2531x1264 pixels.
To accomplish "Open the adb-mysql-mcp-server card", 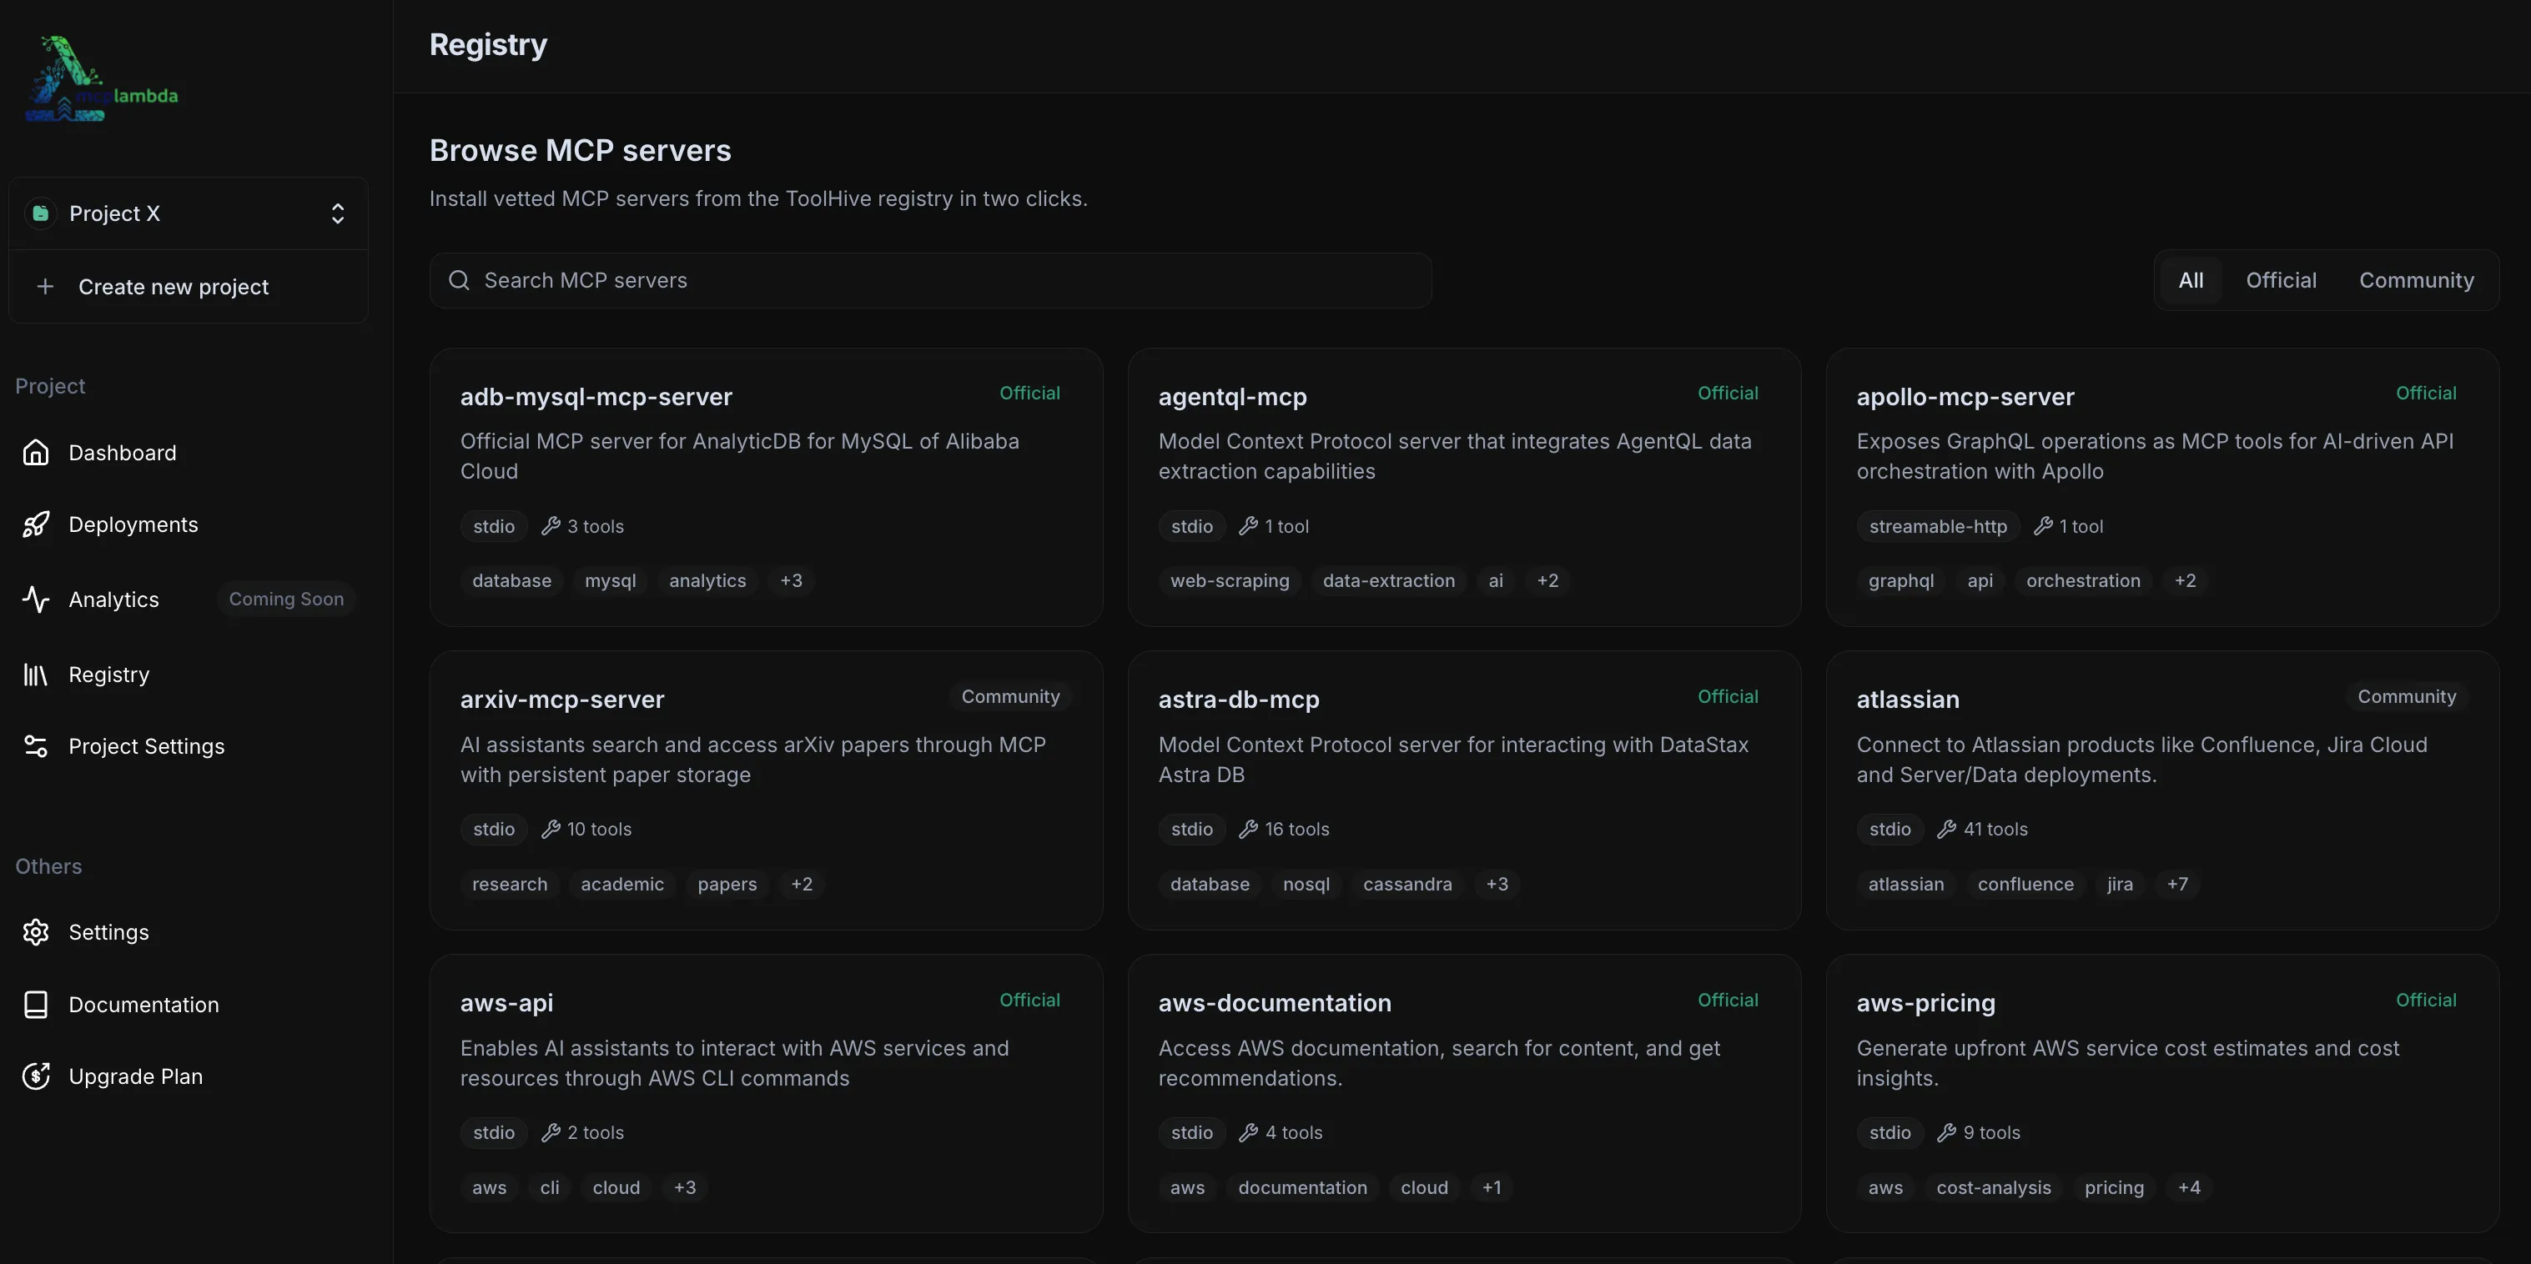I will point(766,487).
